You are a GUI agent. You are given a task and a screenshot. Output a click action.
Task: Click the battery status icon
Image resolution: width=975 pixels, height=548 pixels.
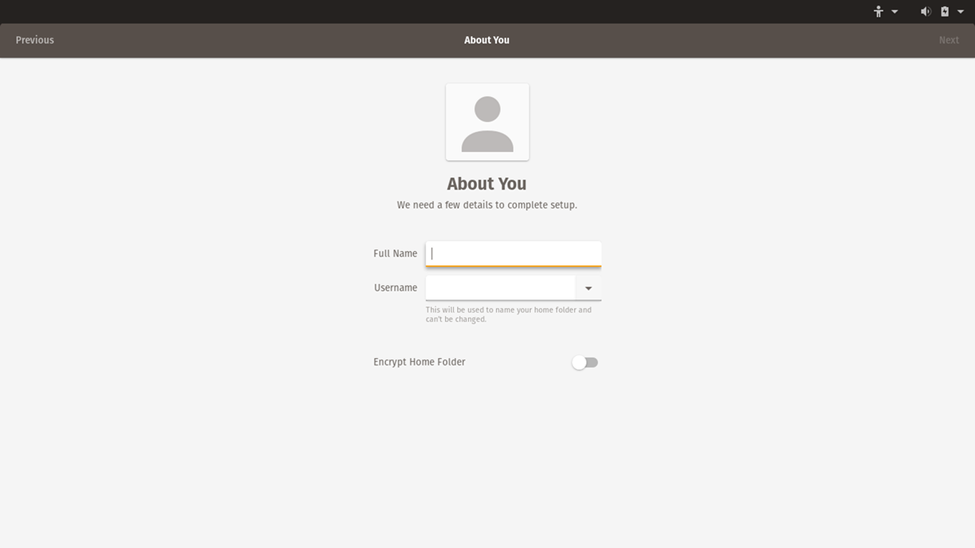click(x=944, y=11)
